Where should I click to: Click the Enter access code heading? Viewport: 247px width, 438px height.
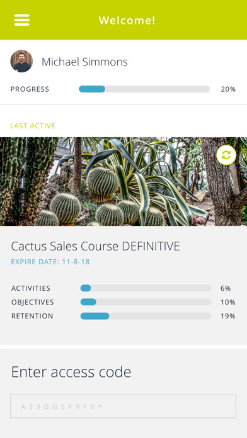click(x=71, y=372)
